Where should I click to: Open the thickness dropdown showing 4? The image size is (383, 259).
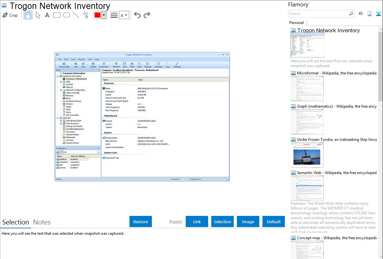(x=124, y=15)
